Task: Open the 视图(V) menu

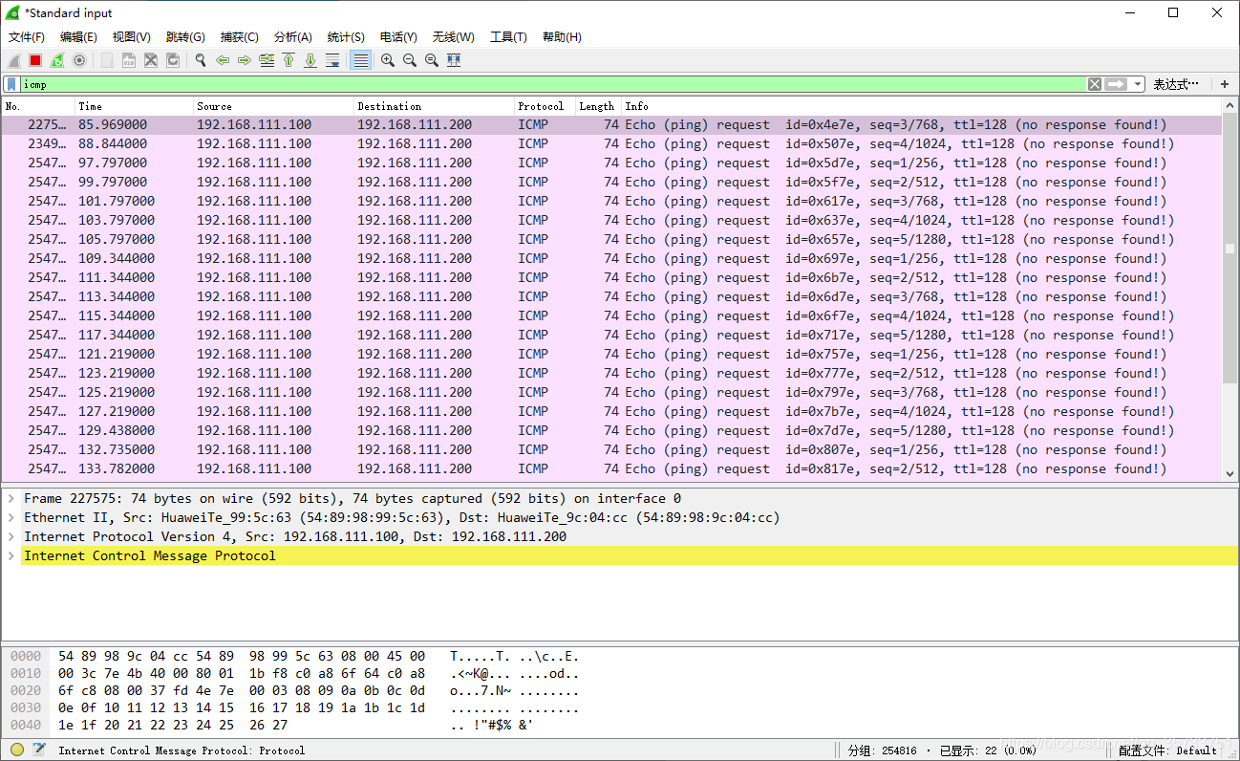Action: 131,37
